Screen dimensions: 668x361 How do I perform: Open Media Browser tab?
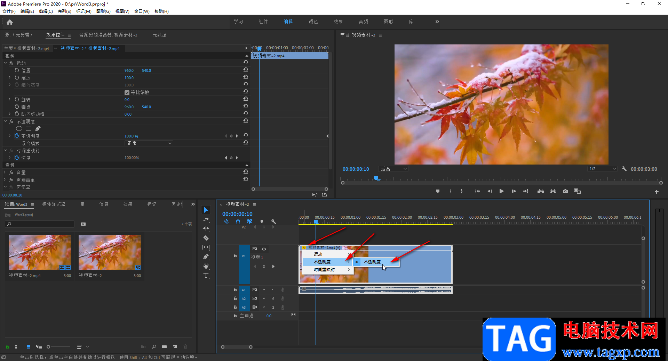(54, 204)
